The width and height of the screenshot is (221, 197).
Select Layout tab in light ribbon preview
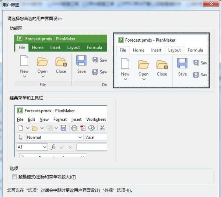click(174, 50)
